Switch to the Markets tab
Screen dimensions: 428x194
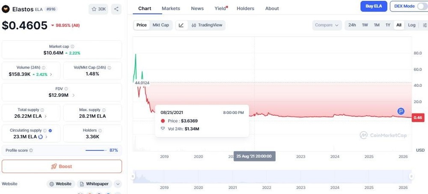(171, 9)
